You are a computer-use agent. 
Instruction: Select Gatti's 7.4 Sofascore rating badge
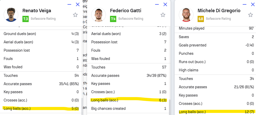click(113, 19)
